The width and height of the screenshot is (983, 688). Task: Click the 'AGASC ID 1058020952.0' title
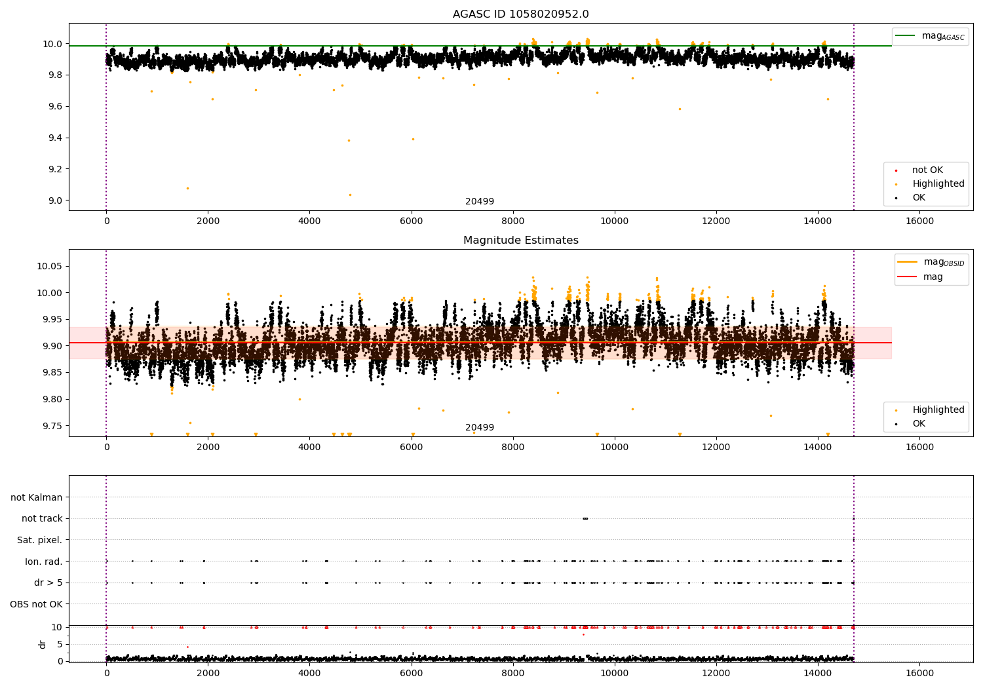coord(520,14)
